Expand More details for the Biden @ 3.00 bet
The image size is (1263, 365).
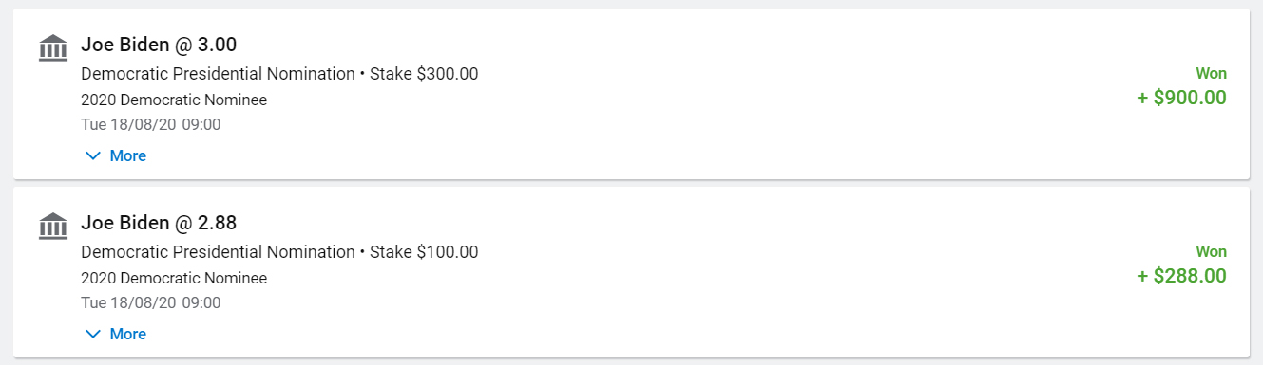(x=116, y=155)
